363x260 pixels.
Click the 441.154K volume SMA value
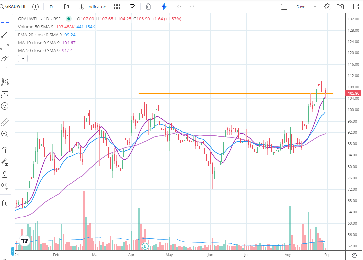pyautogui.click(x=86, y=27)
